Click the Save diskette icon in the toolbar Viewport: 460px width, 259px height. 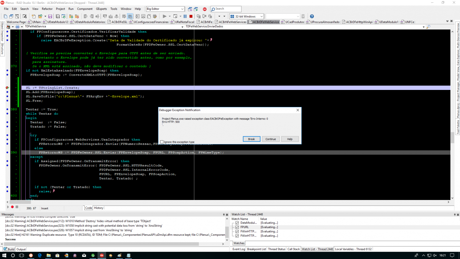[50, 16]
